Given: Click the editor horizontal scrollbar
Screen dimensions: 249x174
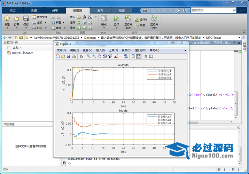Looking at the screenshot, I should click(x=193, y=122).
